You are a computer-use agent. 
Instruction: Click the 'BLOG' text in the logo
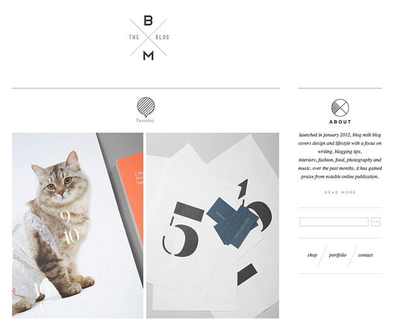[162, 37]
